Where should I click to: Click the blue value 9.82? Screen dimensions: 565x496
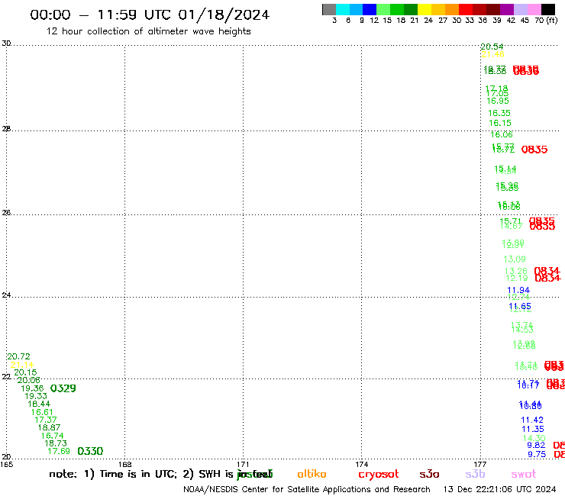click(536, 446)
